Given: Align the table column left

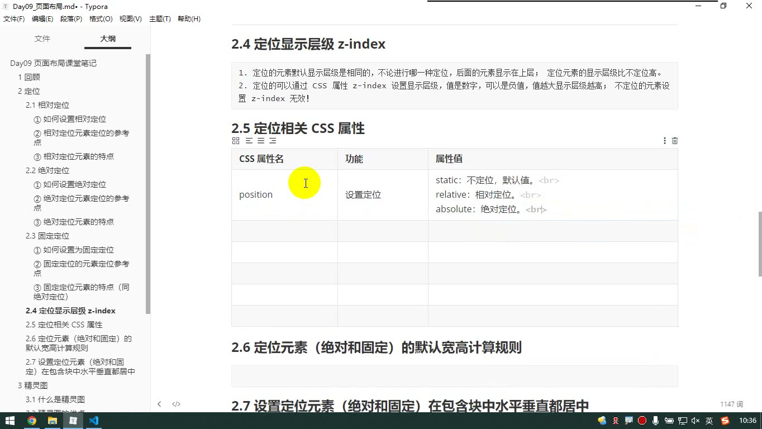Looking at the screenshot, I should pos(249,141).
